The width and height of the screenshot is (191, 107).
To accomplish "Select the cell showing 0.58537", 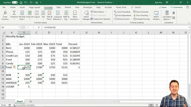I will tap(74, 48).
